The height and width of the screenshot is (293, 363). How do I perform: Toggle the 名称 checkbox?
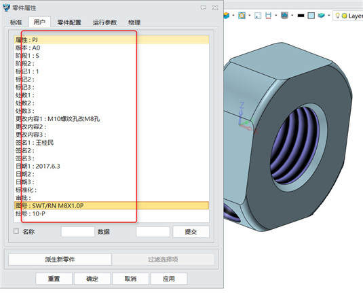16,231
